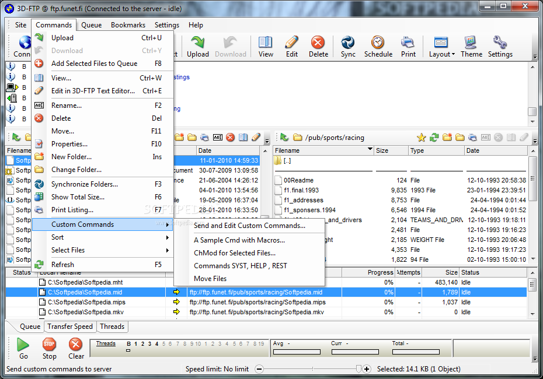Viewport: 543px width, 379px height.
Task: Refresh the remote folder listing icon
Action: coord(434,138)
